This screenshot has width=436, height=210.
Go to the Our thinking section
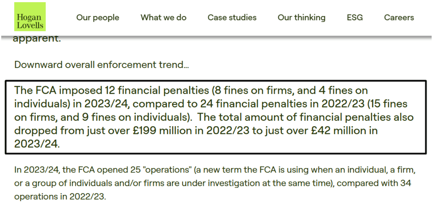[x=301, y=18]
